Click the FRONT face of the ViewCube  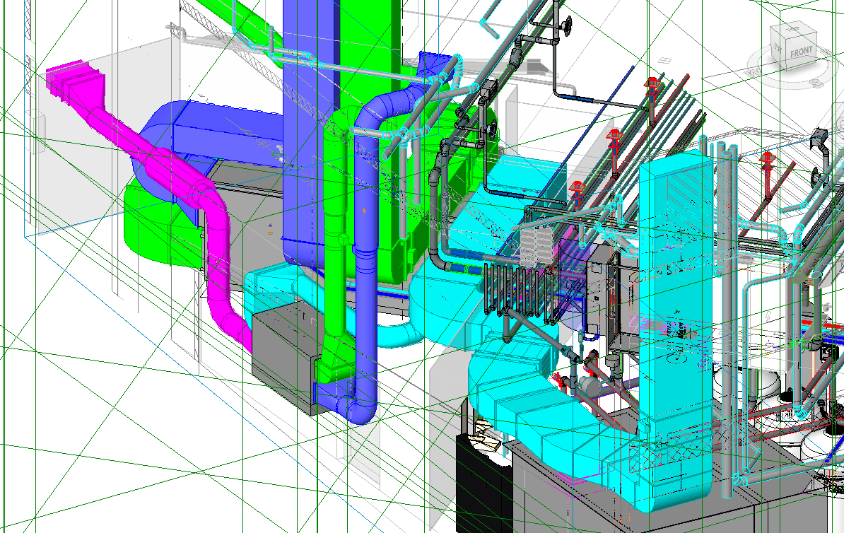click(x=802, y=52)
